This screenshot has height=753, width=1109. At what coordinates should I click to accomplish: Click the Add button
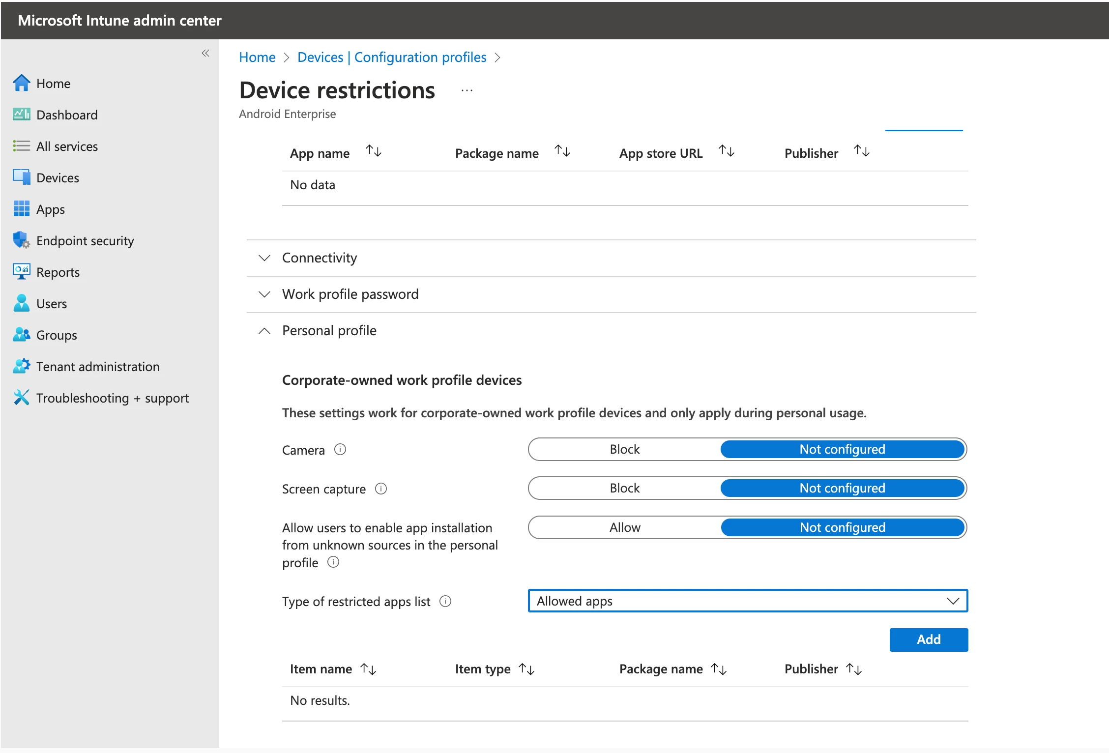pos(928,639)
